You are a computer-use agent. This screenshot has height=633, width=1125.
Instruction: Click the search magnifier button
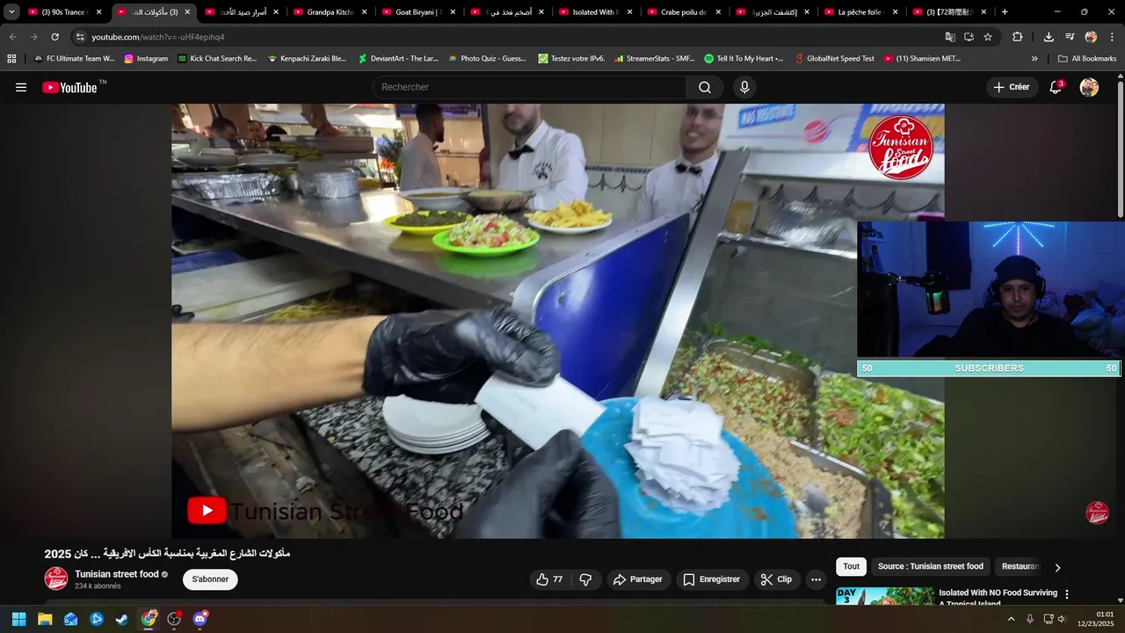coord(705,87)
